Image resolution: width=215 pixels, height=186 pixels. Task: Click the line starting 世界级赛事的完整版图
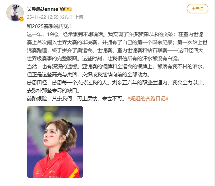pyautogui.click(x=104, y=59)
